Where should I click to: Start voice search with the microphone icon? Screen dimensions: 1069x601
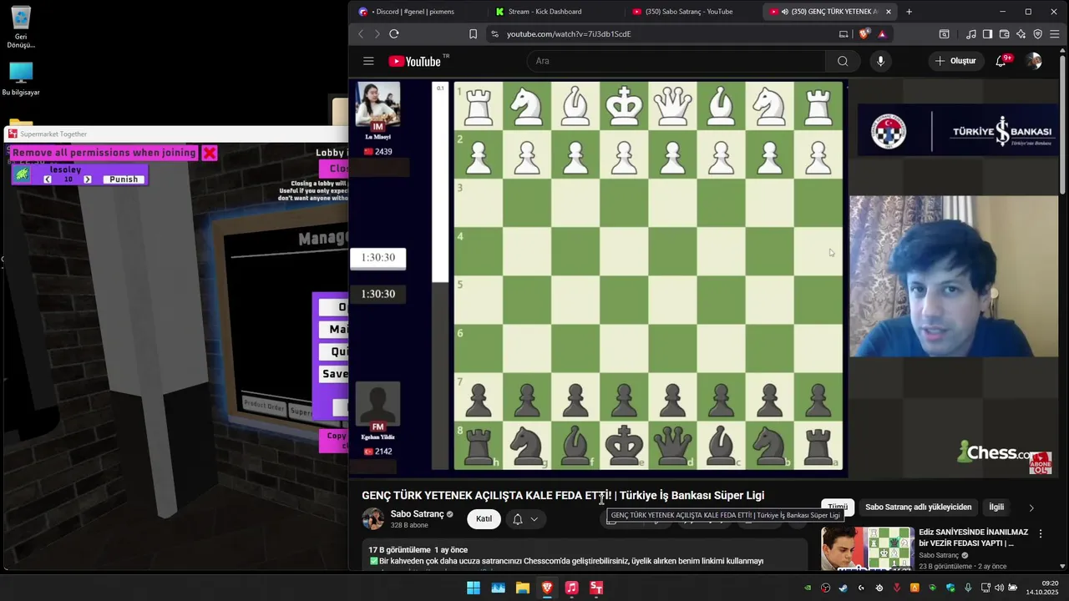(x=880, y=61)
